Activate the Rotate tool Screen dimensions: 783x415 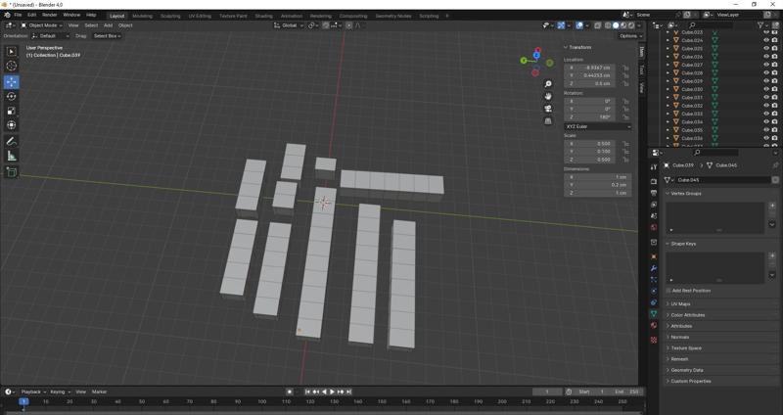pyautogui.click(x=12, y=96)
